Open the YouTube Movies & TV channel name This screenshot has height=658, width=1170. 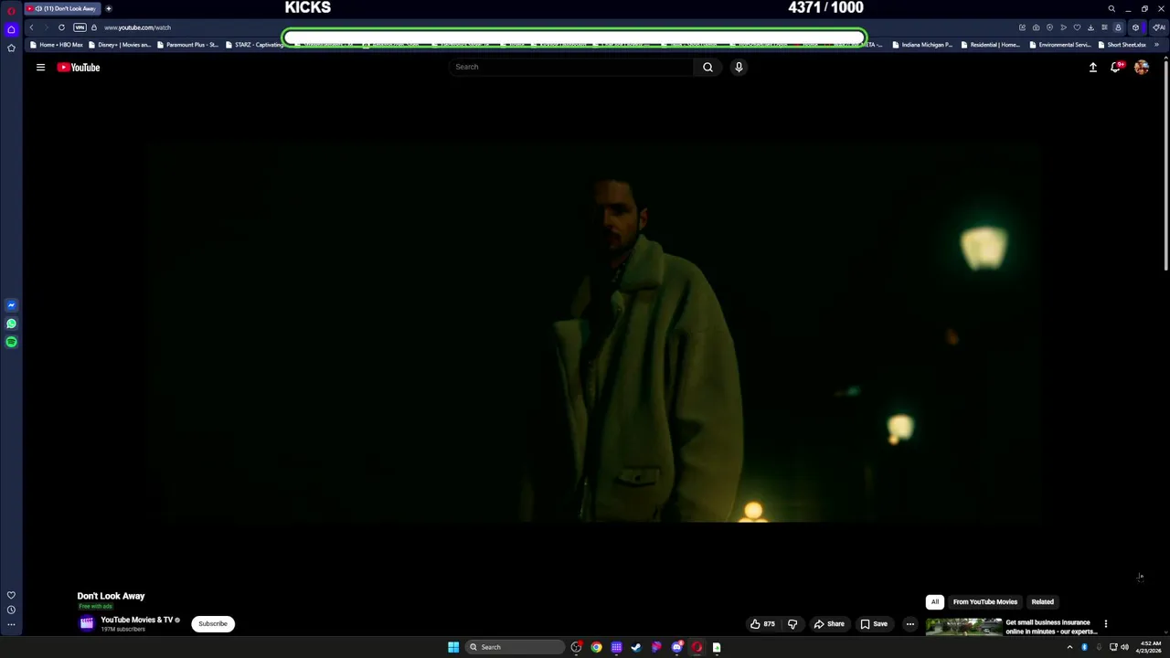[x=137, y=620]
